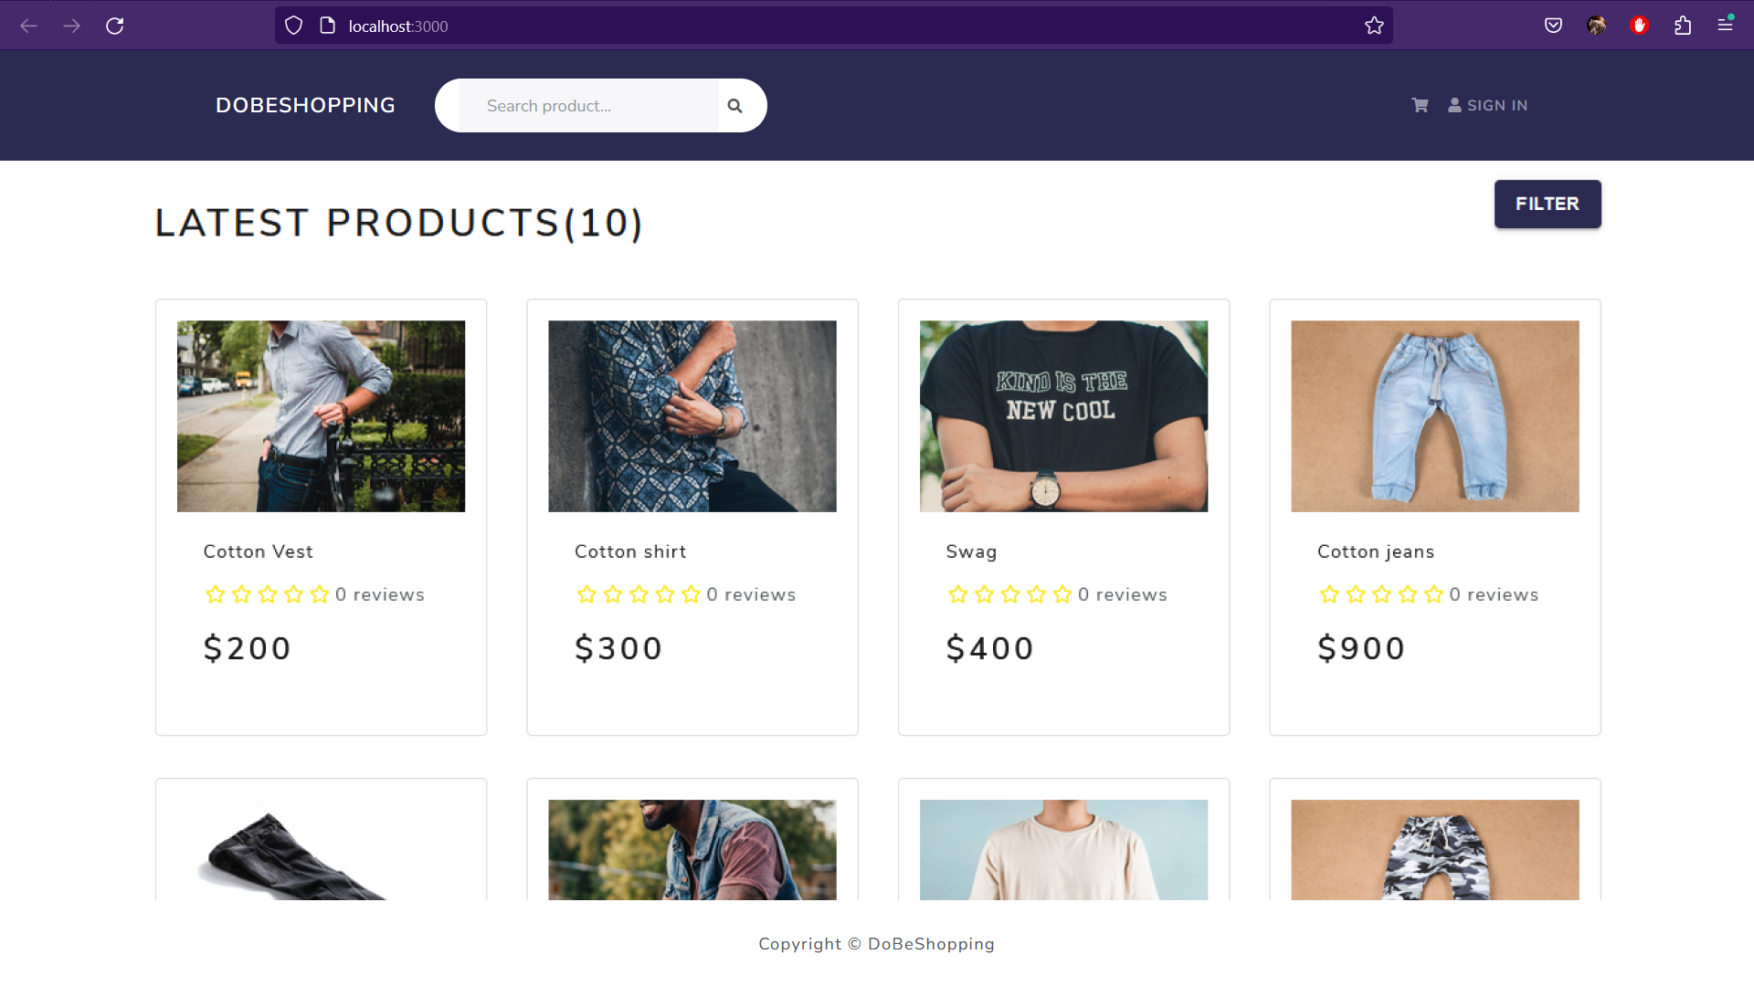
Task: Click the Sign In link
Action: (x=1487, y=106)
